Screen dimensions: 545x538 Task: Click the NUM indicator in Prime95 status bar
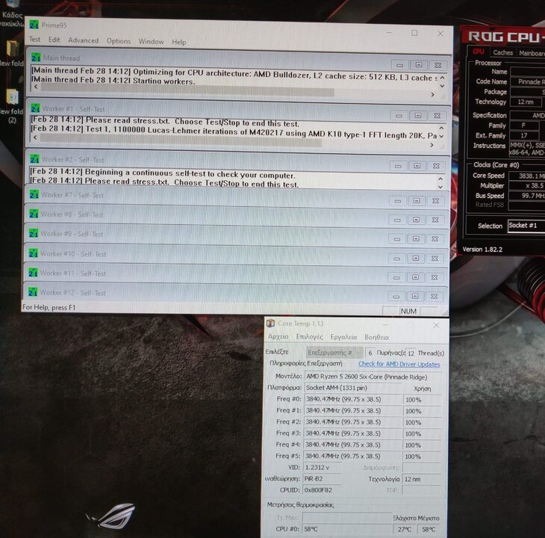point(408,311)
